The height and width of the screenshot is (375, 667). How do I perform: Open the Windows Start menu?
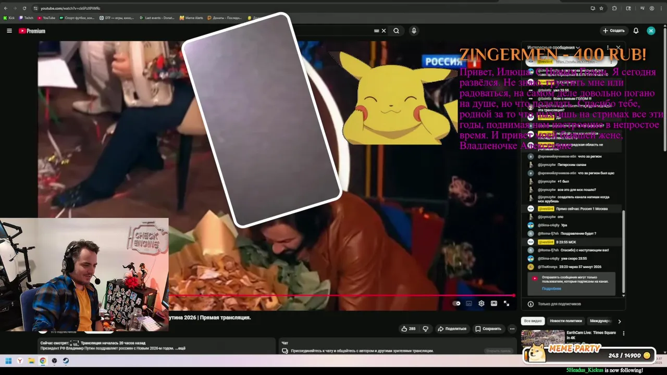8,360
